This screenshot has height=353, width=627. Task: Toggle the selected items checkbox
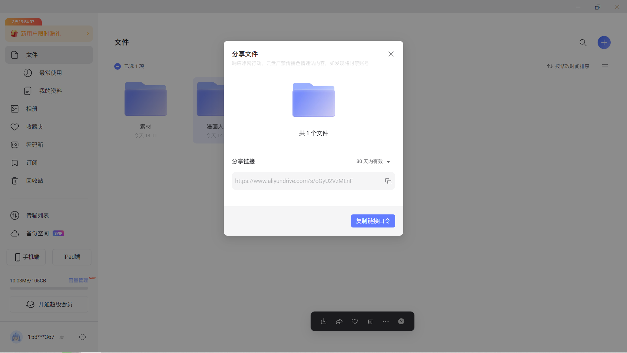coord(118,66)
